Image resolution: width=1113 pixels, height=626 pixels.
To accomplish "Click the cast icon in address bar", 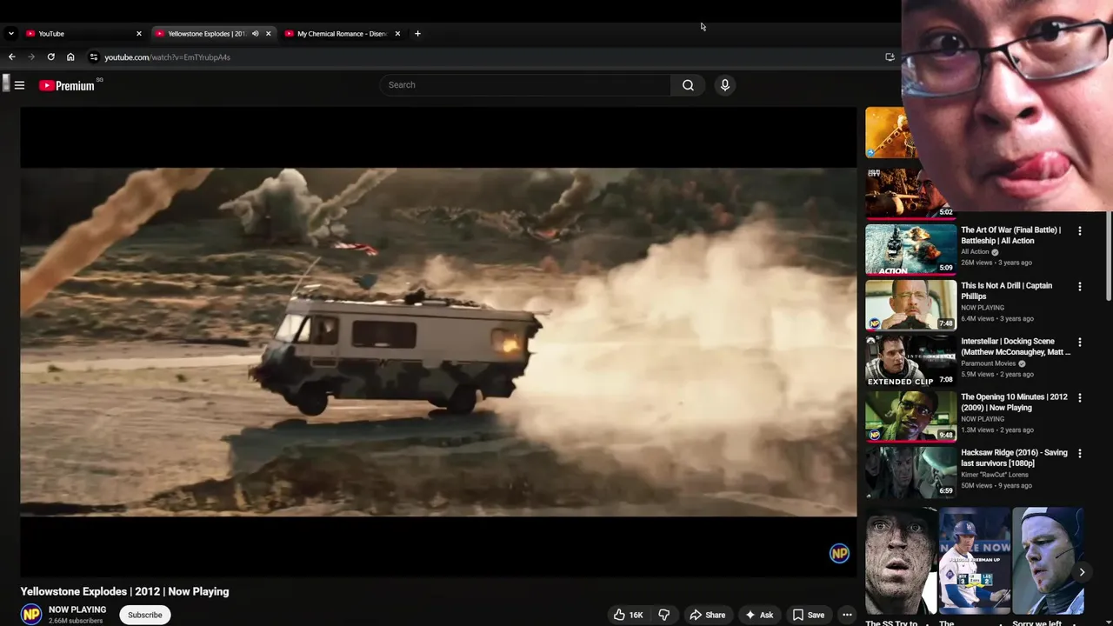I will [890, 57].
